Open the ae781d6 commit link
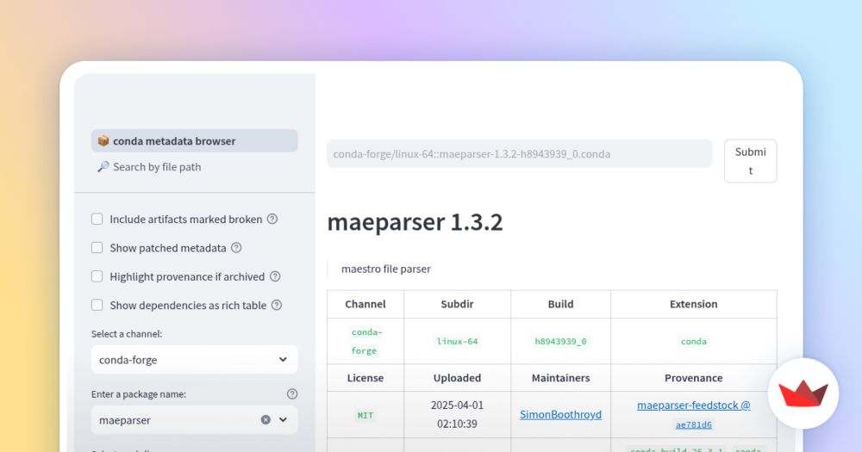Viewport: 862px width, 452px height. point(693,424)
